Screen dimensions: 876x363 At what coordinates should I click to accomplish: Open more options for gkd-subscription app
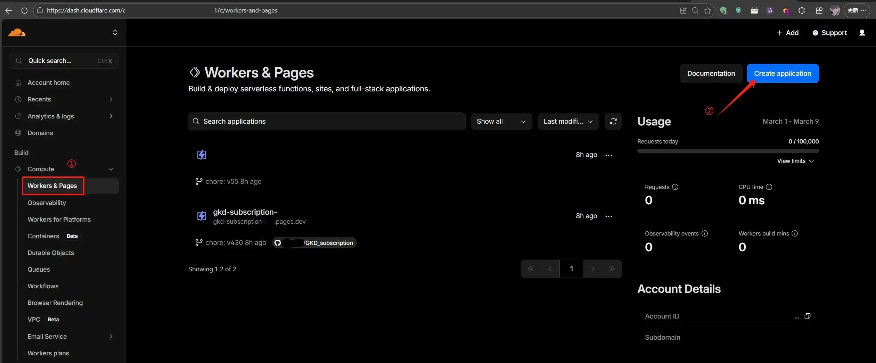tap(608, 216)
